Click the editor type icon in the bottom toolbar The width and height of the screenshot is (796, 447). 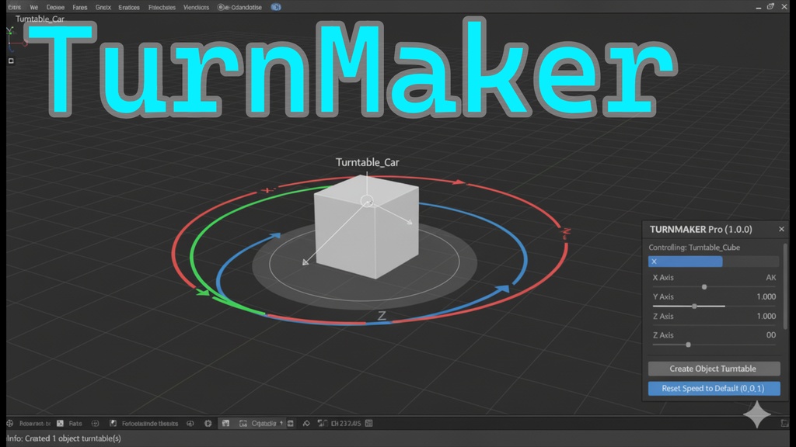click(x=225, y=423)
